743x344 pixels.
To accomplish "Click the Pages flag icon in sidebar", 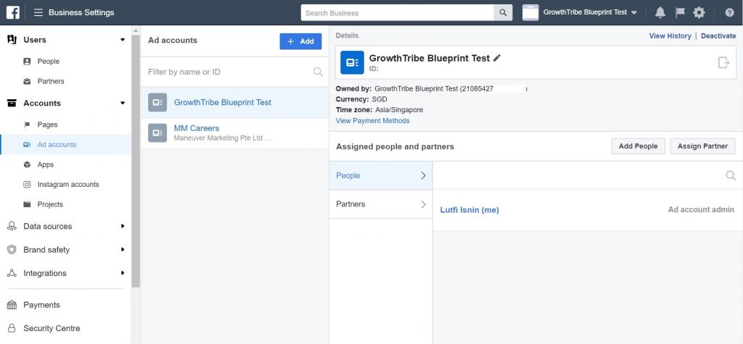I will tap(27, 125).
